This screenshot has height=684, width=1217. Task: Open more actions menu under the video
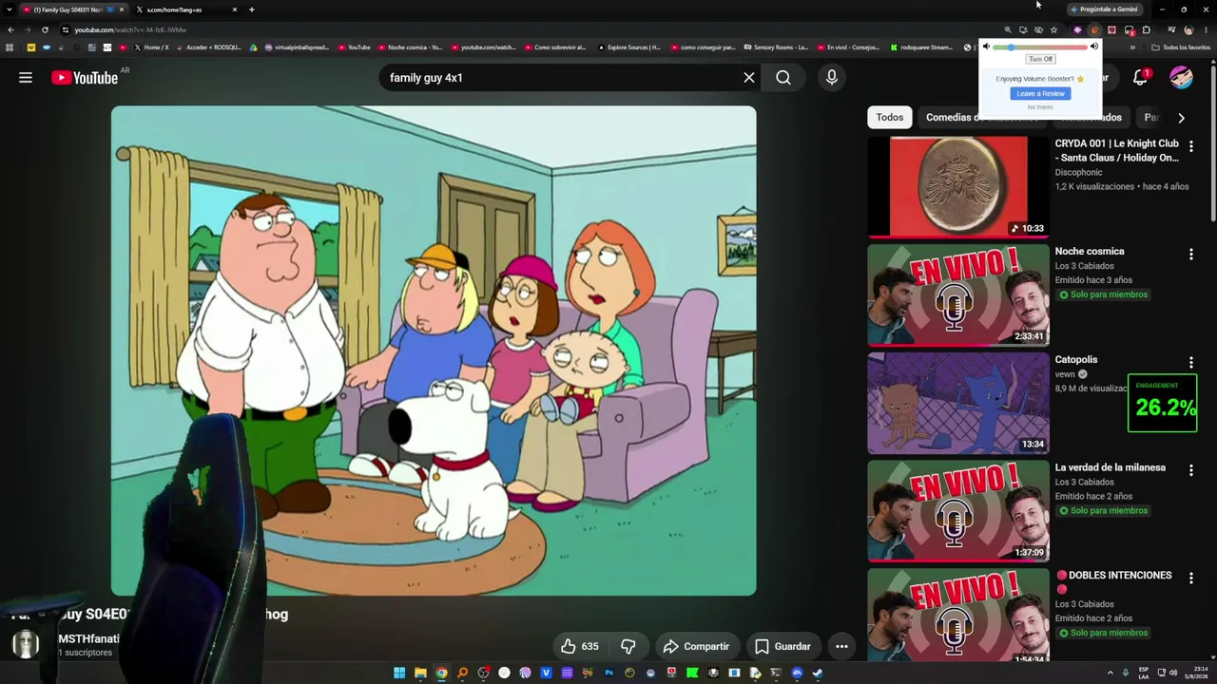(841, 646)
